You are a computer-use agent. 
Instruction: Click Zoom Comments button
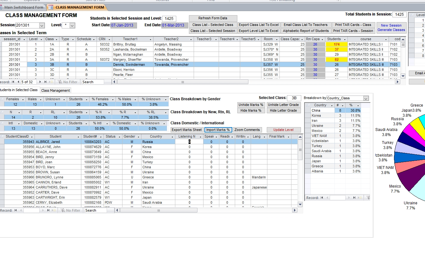[247, 130]
